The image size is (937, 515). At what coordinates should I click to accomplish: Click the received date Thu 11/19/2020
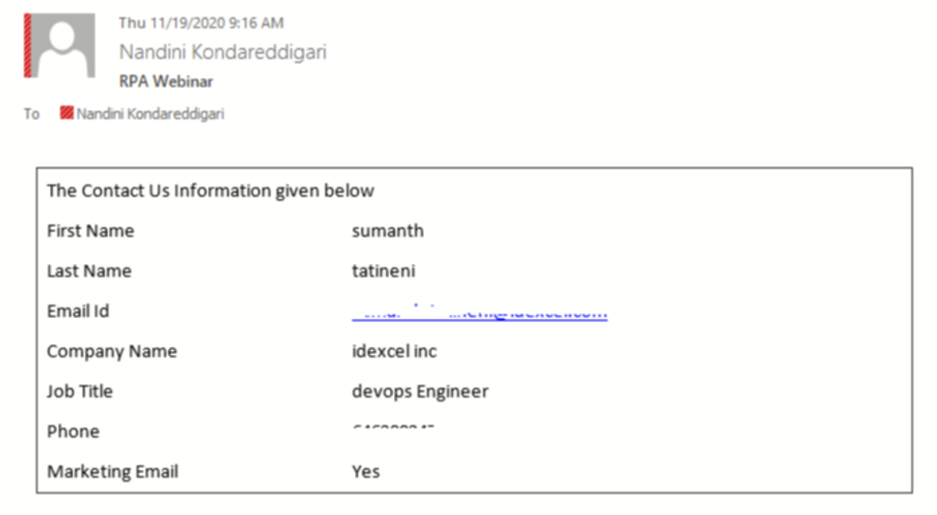[201, 23]
